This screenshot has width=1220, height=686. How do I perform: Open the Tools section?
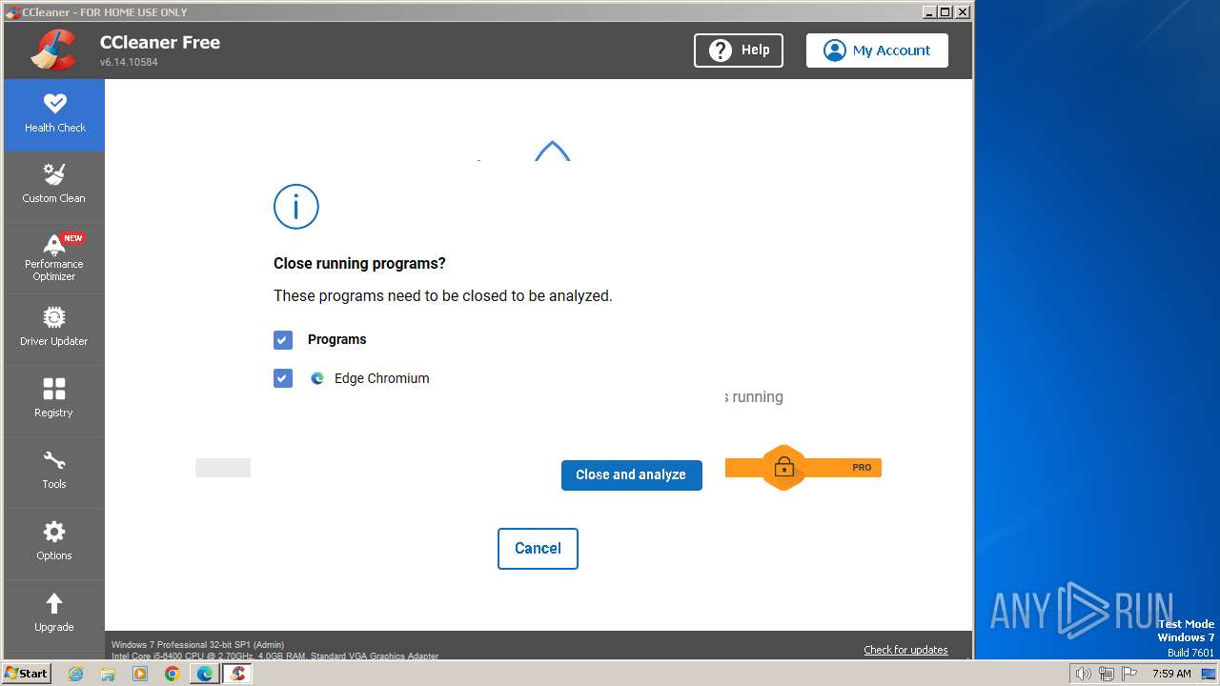tap(54, 473)
